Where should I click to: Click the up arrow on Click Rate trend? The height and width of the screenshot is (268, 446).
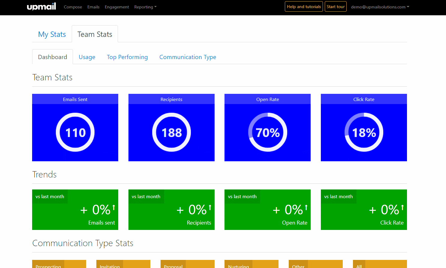[402, 207]
